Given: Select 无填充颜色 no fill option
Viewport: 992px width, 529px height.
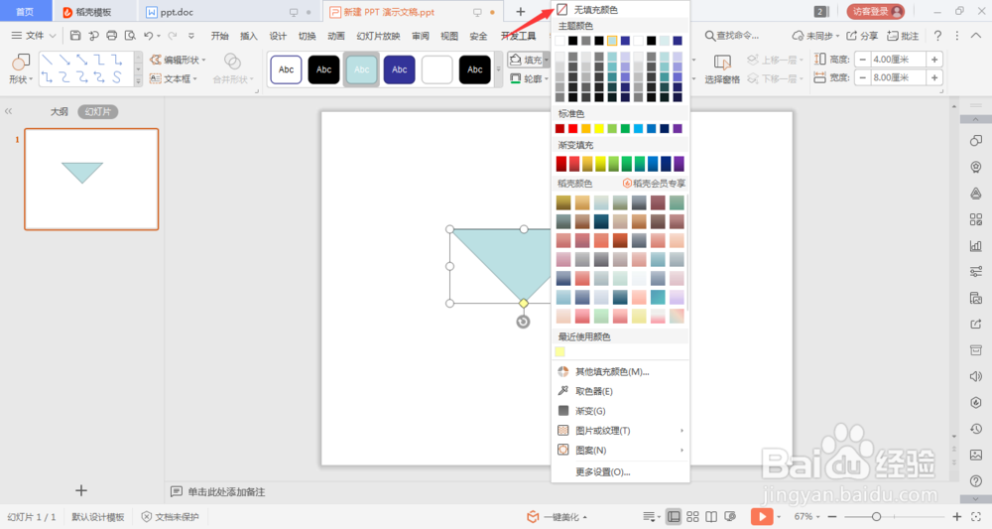Looking at the screenshot, I should point(620,10).
